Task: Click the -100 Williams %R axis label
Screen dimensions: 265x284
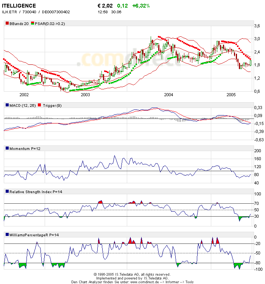Action: point(258,269)
